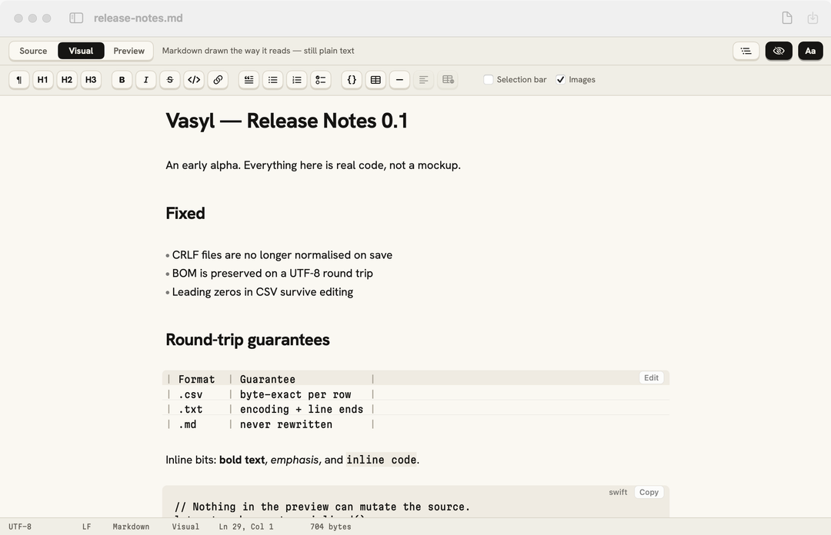Click the Vasyl — Release Notes 0.1 heading
Viewport: 831px width, 535px height.
click(x=287, y=121)
